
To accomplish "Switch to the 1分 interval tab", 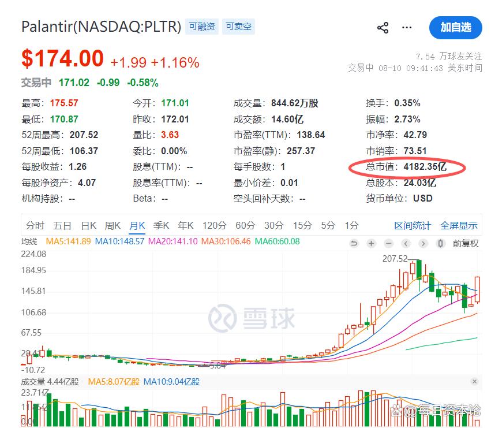I will 351,225.
